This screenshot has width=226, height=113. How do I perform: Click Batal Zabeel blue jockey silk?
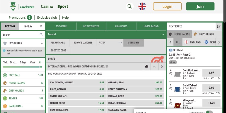tap(177, 89)
